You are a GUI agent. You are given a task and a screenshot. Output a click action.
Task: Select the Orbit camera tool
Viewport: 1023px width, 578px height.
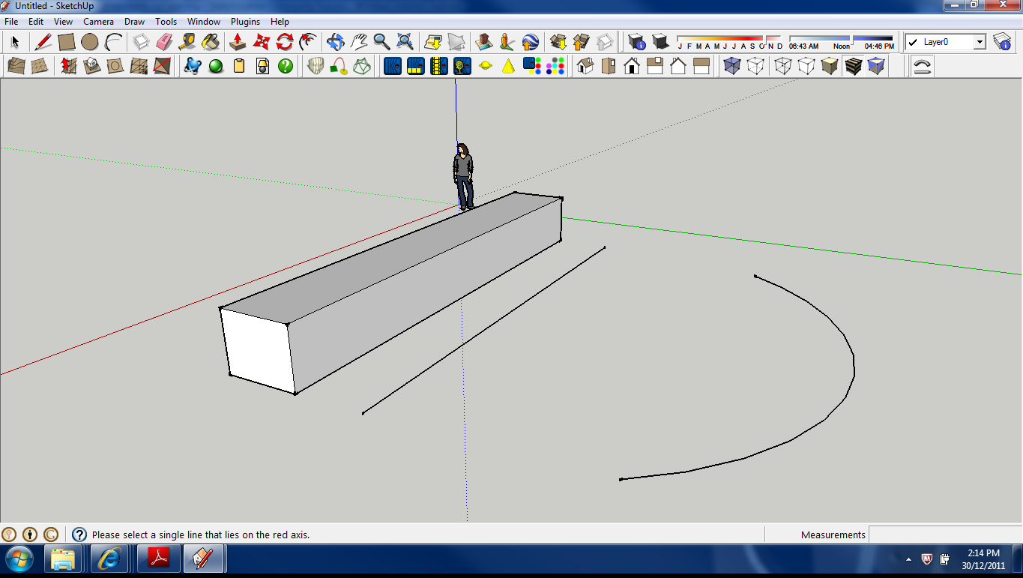click(x=335, y=42)
